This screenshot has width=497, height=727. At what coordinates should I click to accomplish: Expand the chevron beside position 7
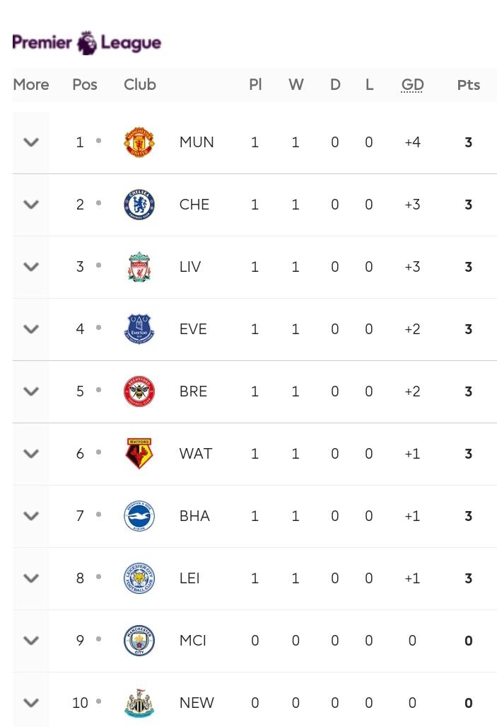pos(31,516)
